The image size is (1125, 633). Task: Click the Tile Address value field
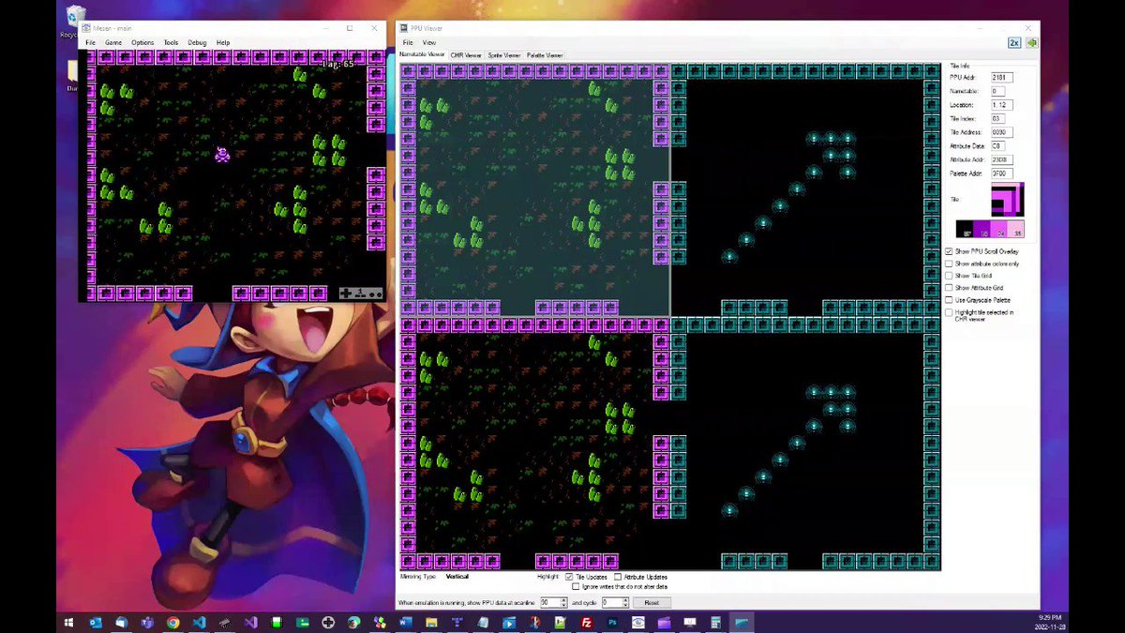(x=1001, y=132)
